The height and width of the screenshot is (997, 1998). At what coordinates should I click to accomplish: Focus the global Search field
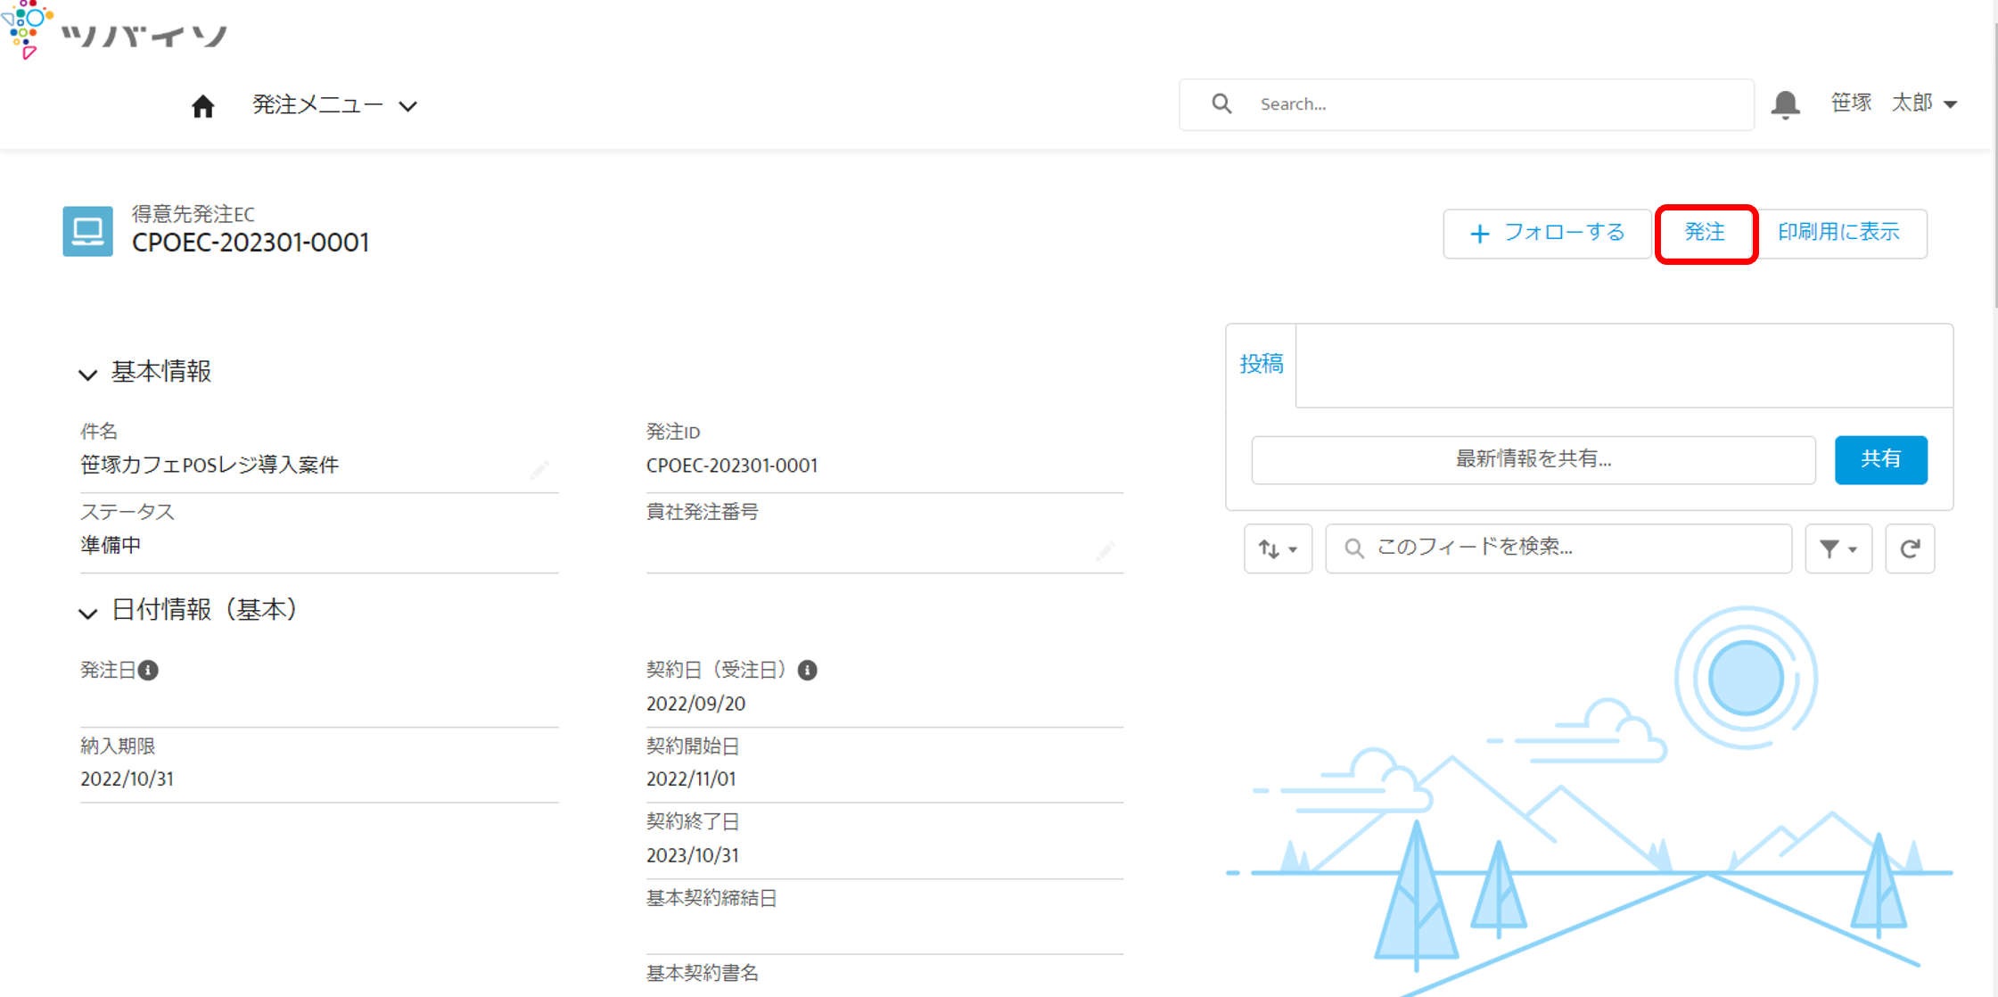coord(1467,104)
